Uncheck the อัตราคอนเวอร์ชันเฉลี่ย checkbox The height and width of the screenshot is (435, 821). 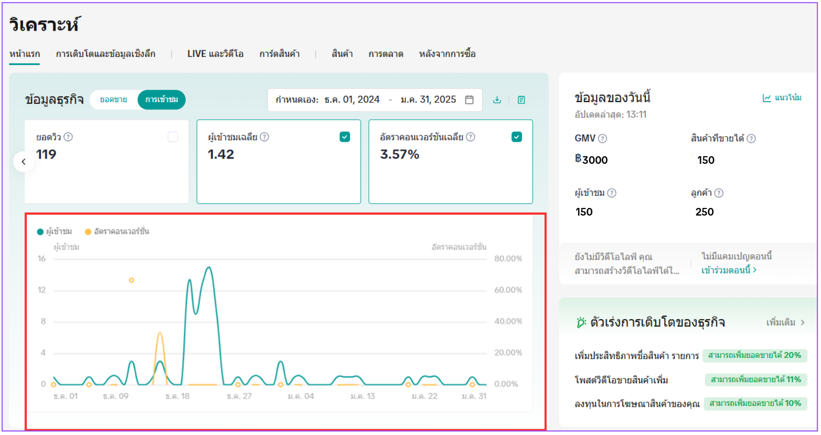(x=516, y=137)
